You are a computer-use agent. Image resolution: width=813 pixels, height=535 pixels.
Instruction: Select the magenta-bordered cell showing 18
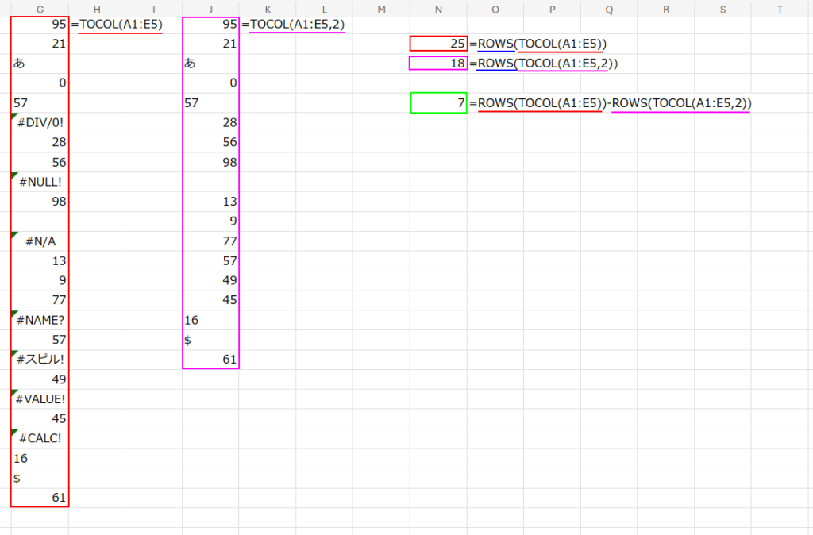[x=438, y=64]
